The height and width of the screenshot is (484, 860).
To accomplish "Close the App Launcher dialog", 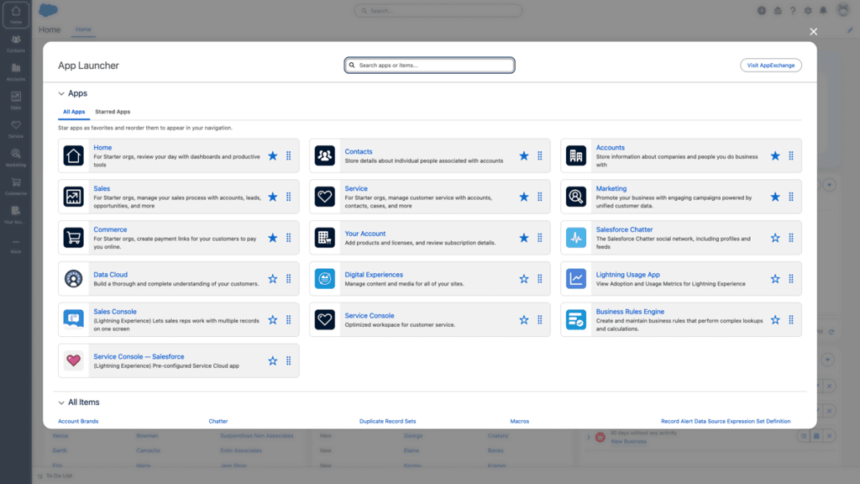I will pos(813,32).
